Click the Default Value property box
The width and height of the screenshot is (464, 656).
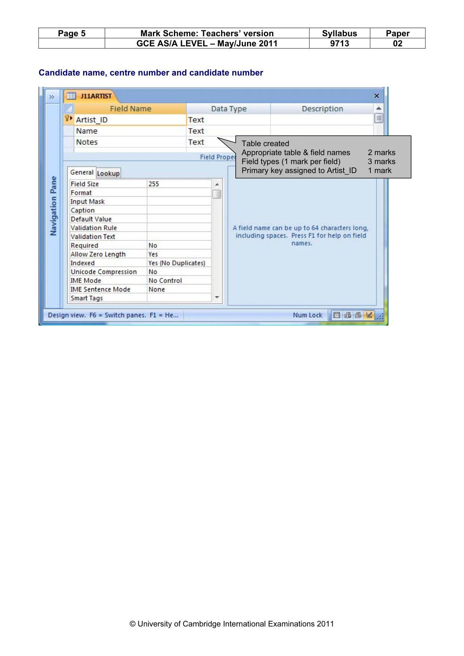179,219
